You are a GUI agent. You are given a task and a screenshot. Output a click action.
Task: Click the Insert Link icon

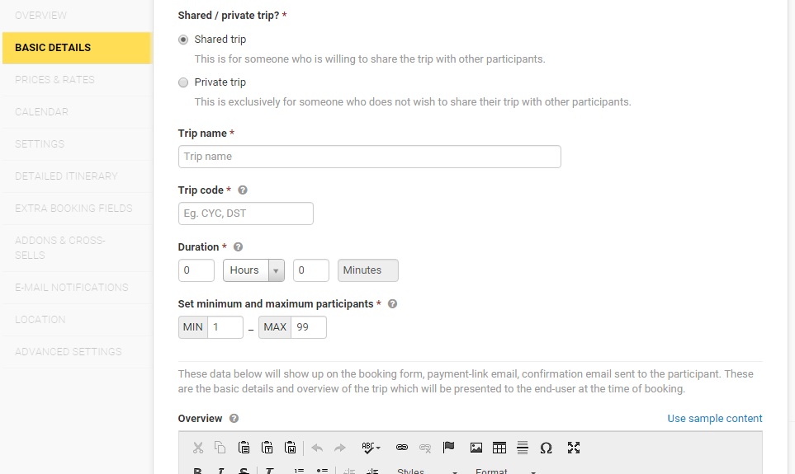(x=402, y=448)
